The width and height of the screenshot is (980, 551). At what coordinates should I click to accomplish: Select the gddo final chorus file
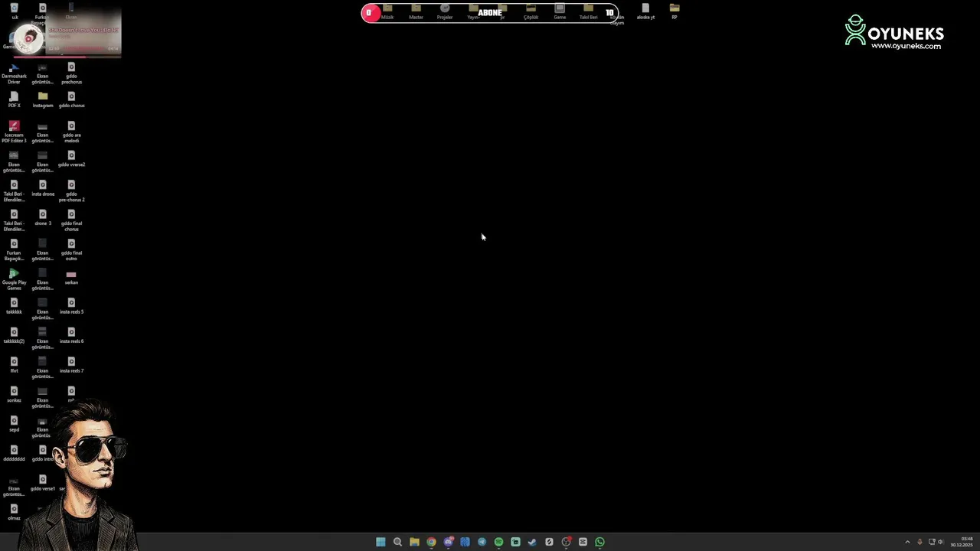(71, 220)
